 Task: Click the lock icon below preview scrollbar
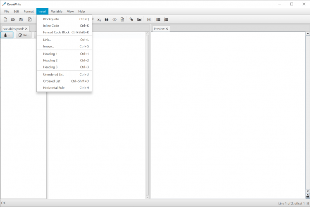pos(308,196)
